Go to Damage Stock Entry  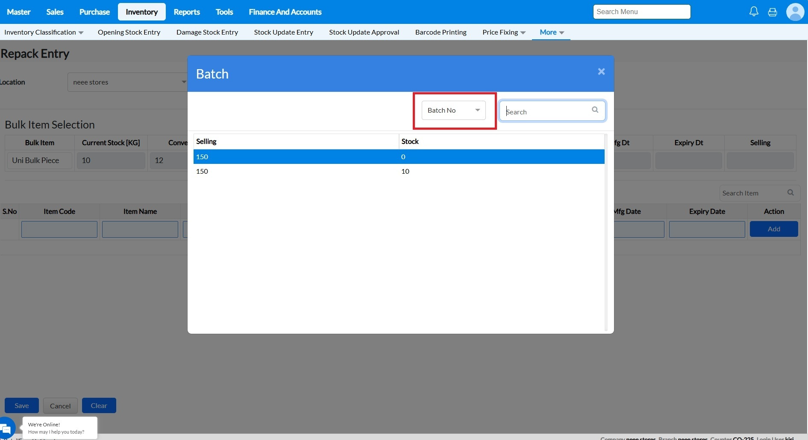point(207,32)
